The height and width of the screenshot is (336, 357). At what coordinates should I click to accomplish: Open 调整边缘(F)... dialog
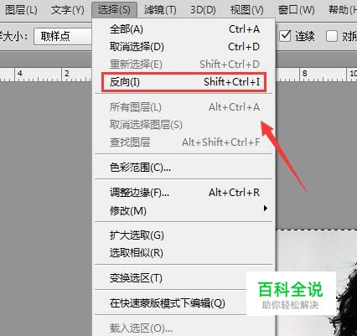(184, 193)
